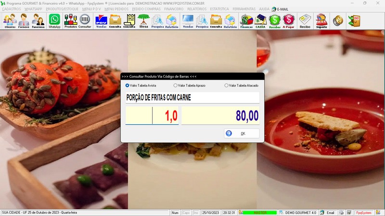Screen dimensions: 385x216
Task: Click the product name field PORÇÃO DE FRITAS
Action: 192,97
